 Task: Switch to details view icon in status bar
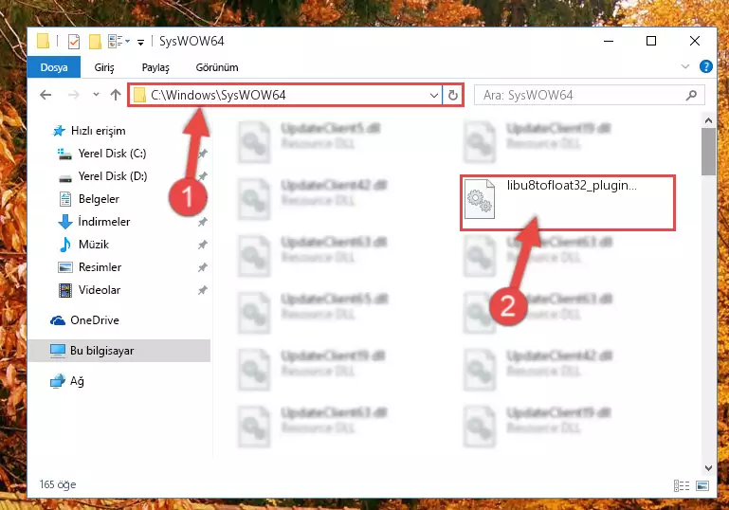coord(681,485)
